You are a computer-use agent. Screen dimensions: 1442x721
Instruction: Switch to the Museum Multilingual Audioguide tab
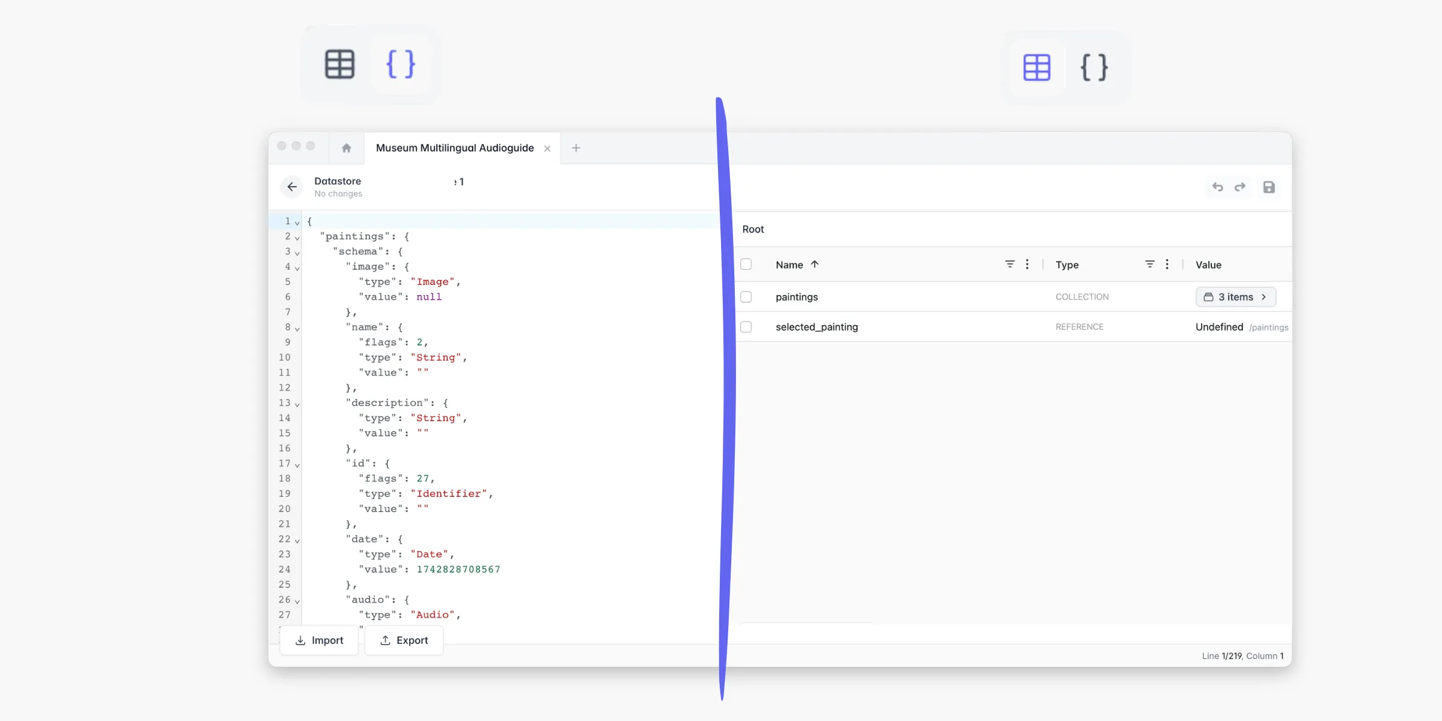[x=455, y=148]
